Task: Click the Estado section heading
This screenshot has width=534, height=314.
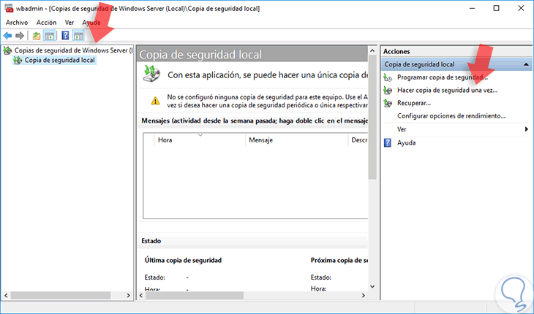Action: pos(151,241)
